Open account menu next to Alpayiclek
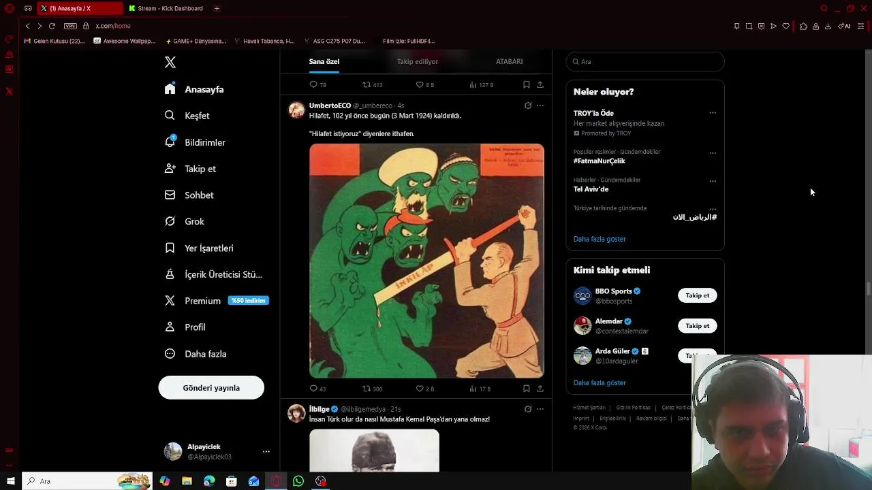 tap(266, 451)
